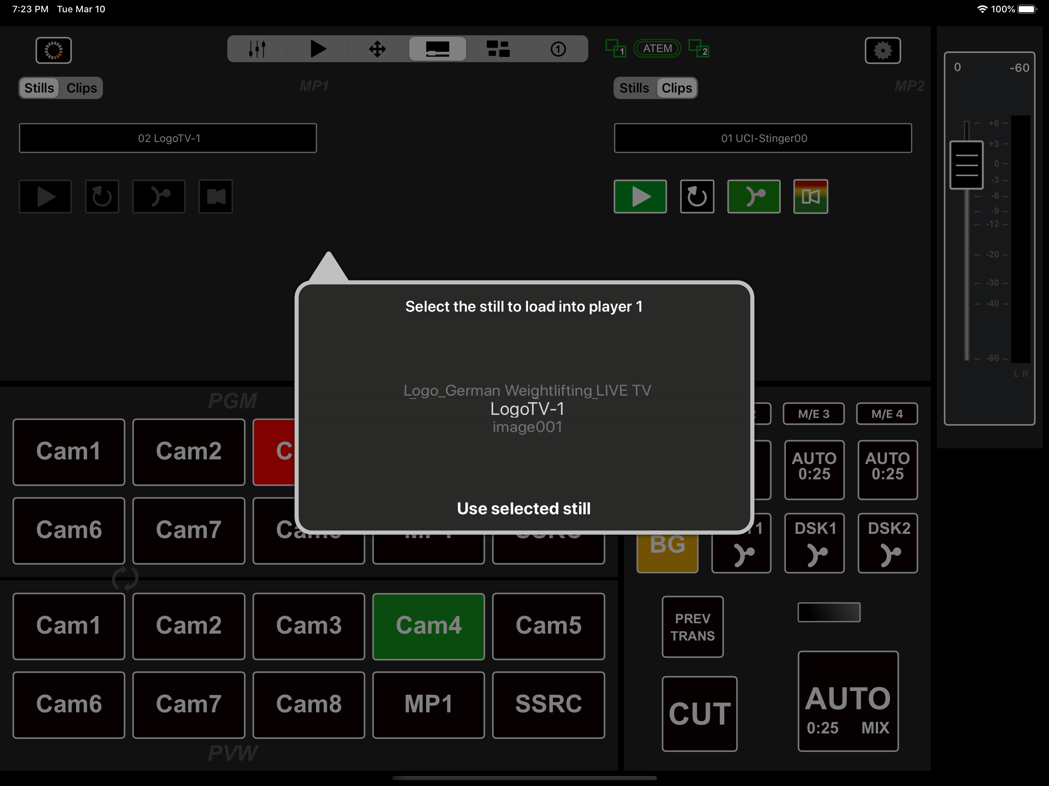Switch MP1 to Clips mode
This screenshot has width=1049, height=786.
pyautogui.click(x=81, y=88)
